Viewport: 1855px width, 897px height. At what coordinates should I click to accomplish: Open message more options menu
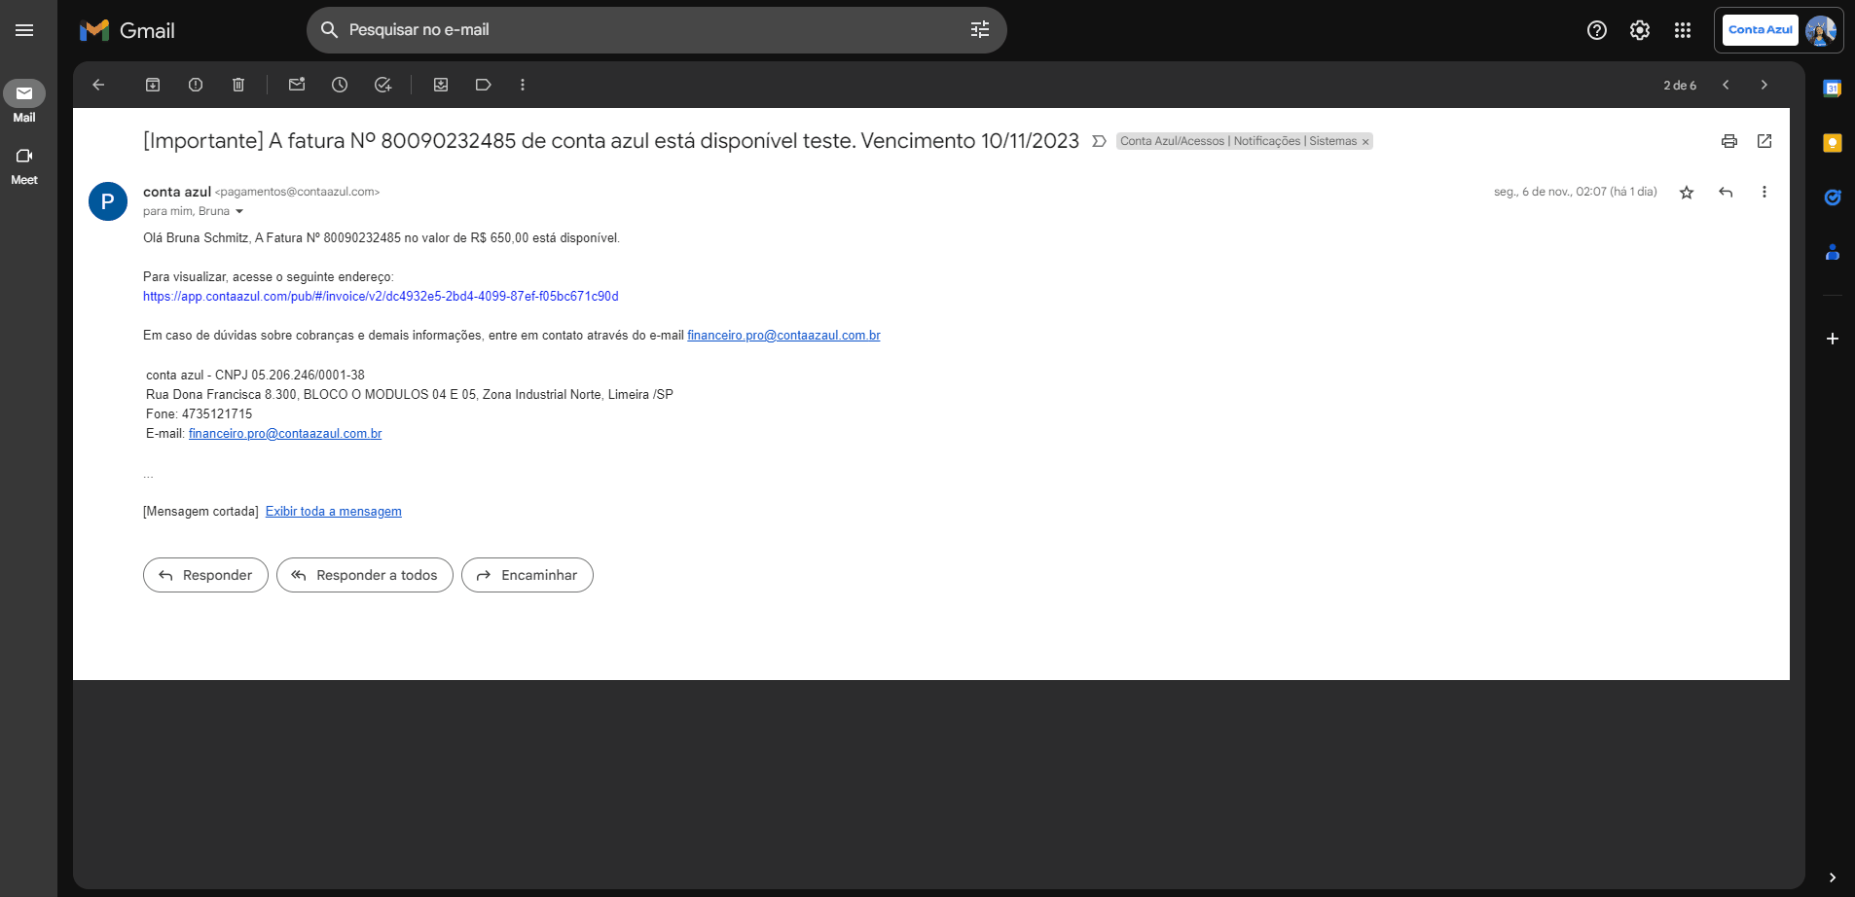tap(1764, 192)
